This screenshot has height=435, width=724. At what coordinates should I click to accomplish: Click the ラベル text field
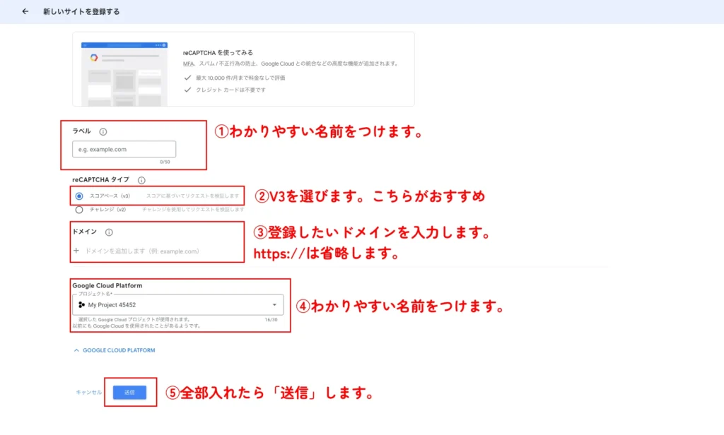124,149
